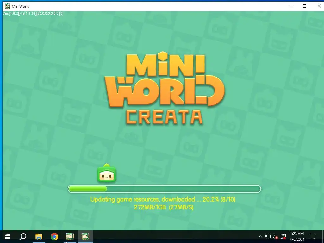The height and width of the screenshot is (243, 324).
Task: Switch to the active MiniWorld taskbar icon
Action: pos(85,237)
